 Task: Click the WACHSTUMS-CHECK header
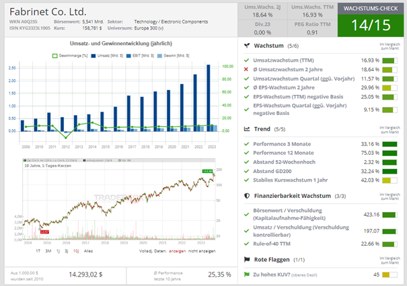coord(371,9)
